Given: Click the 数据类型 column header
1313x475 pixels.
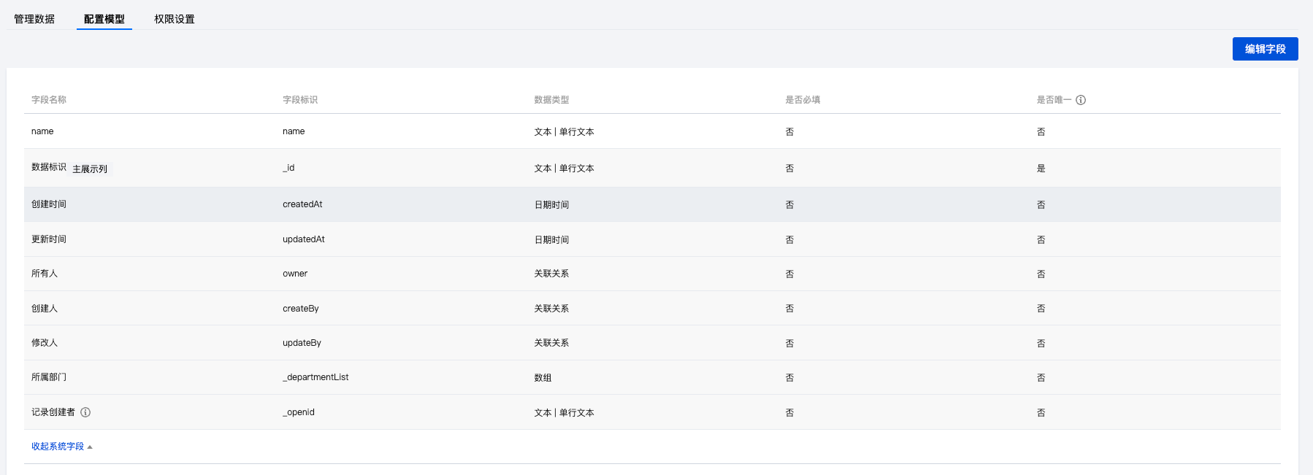Looking at the screenshot, I should click(551, 100).
